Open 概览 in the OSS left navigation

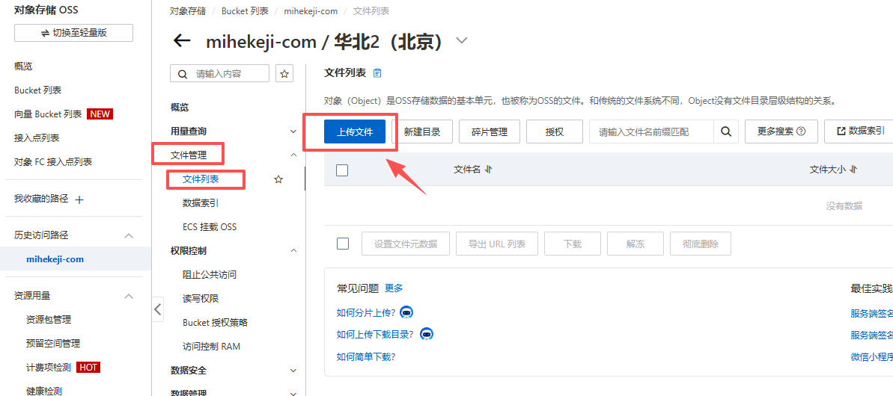pyautogui.click(x=23, y=66)
